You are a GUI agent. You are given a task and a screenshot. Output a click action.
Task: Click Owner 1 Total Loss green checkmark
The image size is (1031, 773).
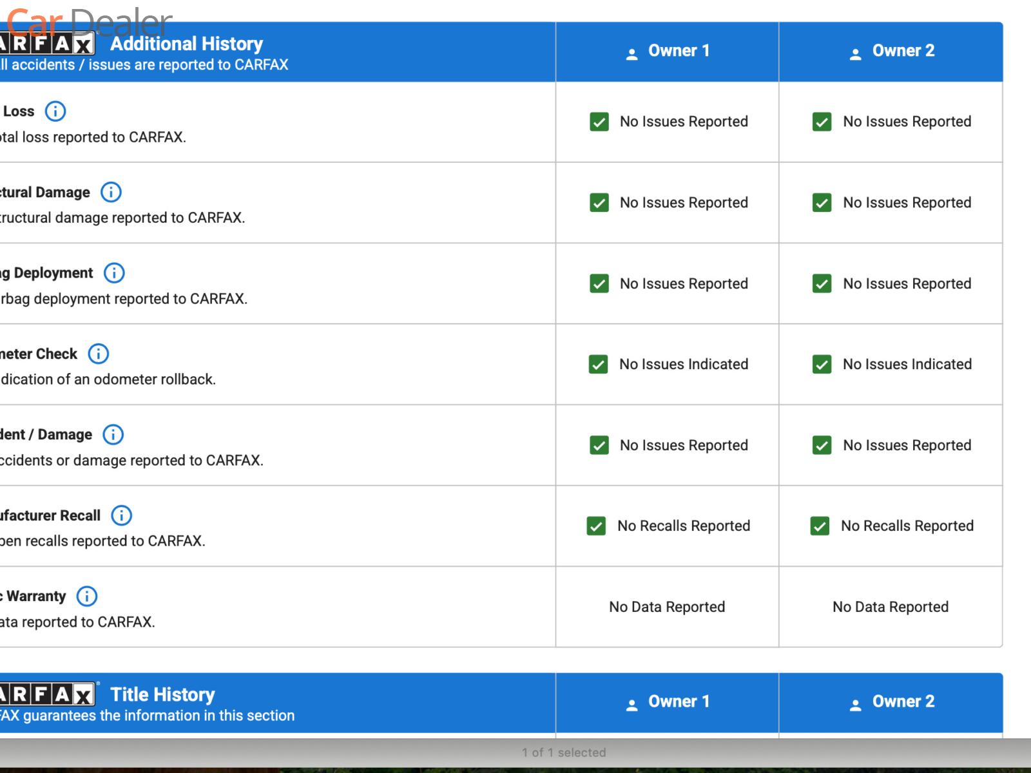click(x=599, y=122)
